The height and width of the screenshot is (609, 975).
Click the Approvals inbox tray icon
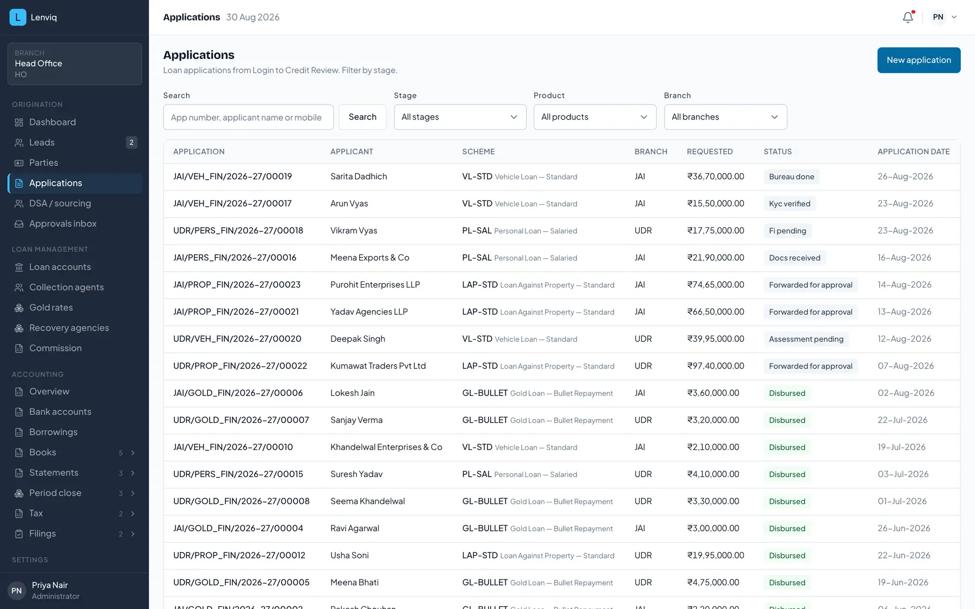click(19, 224)
